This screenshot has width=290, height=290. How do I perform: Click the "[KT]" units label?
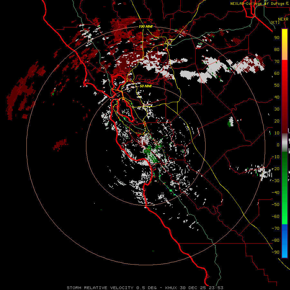pyautogui.click(x=275, y=22)
